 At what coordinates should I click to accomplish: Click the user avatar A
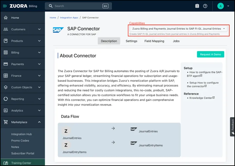click(x=221, y=6)
